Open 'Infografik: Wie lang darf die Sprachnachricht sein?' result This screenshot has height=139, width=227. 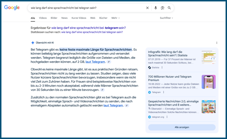(168, 54)
